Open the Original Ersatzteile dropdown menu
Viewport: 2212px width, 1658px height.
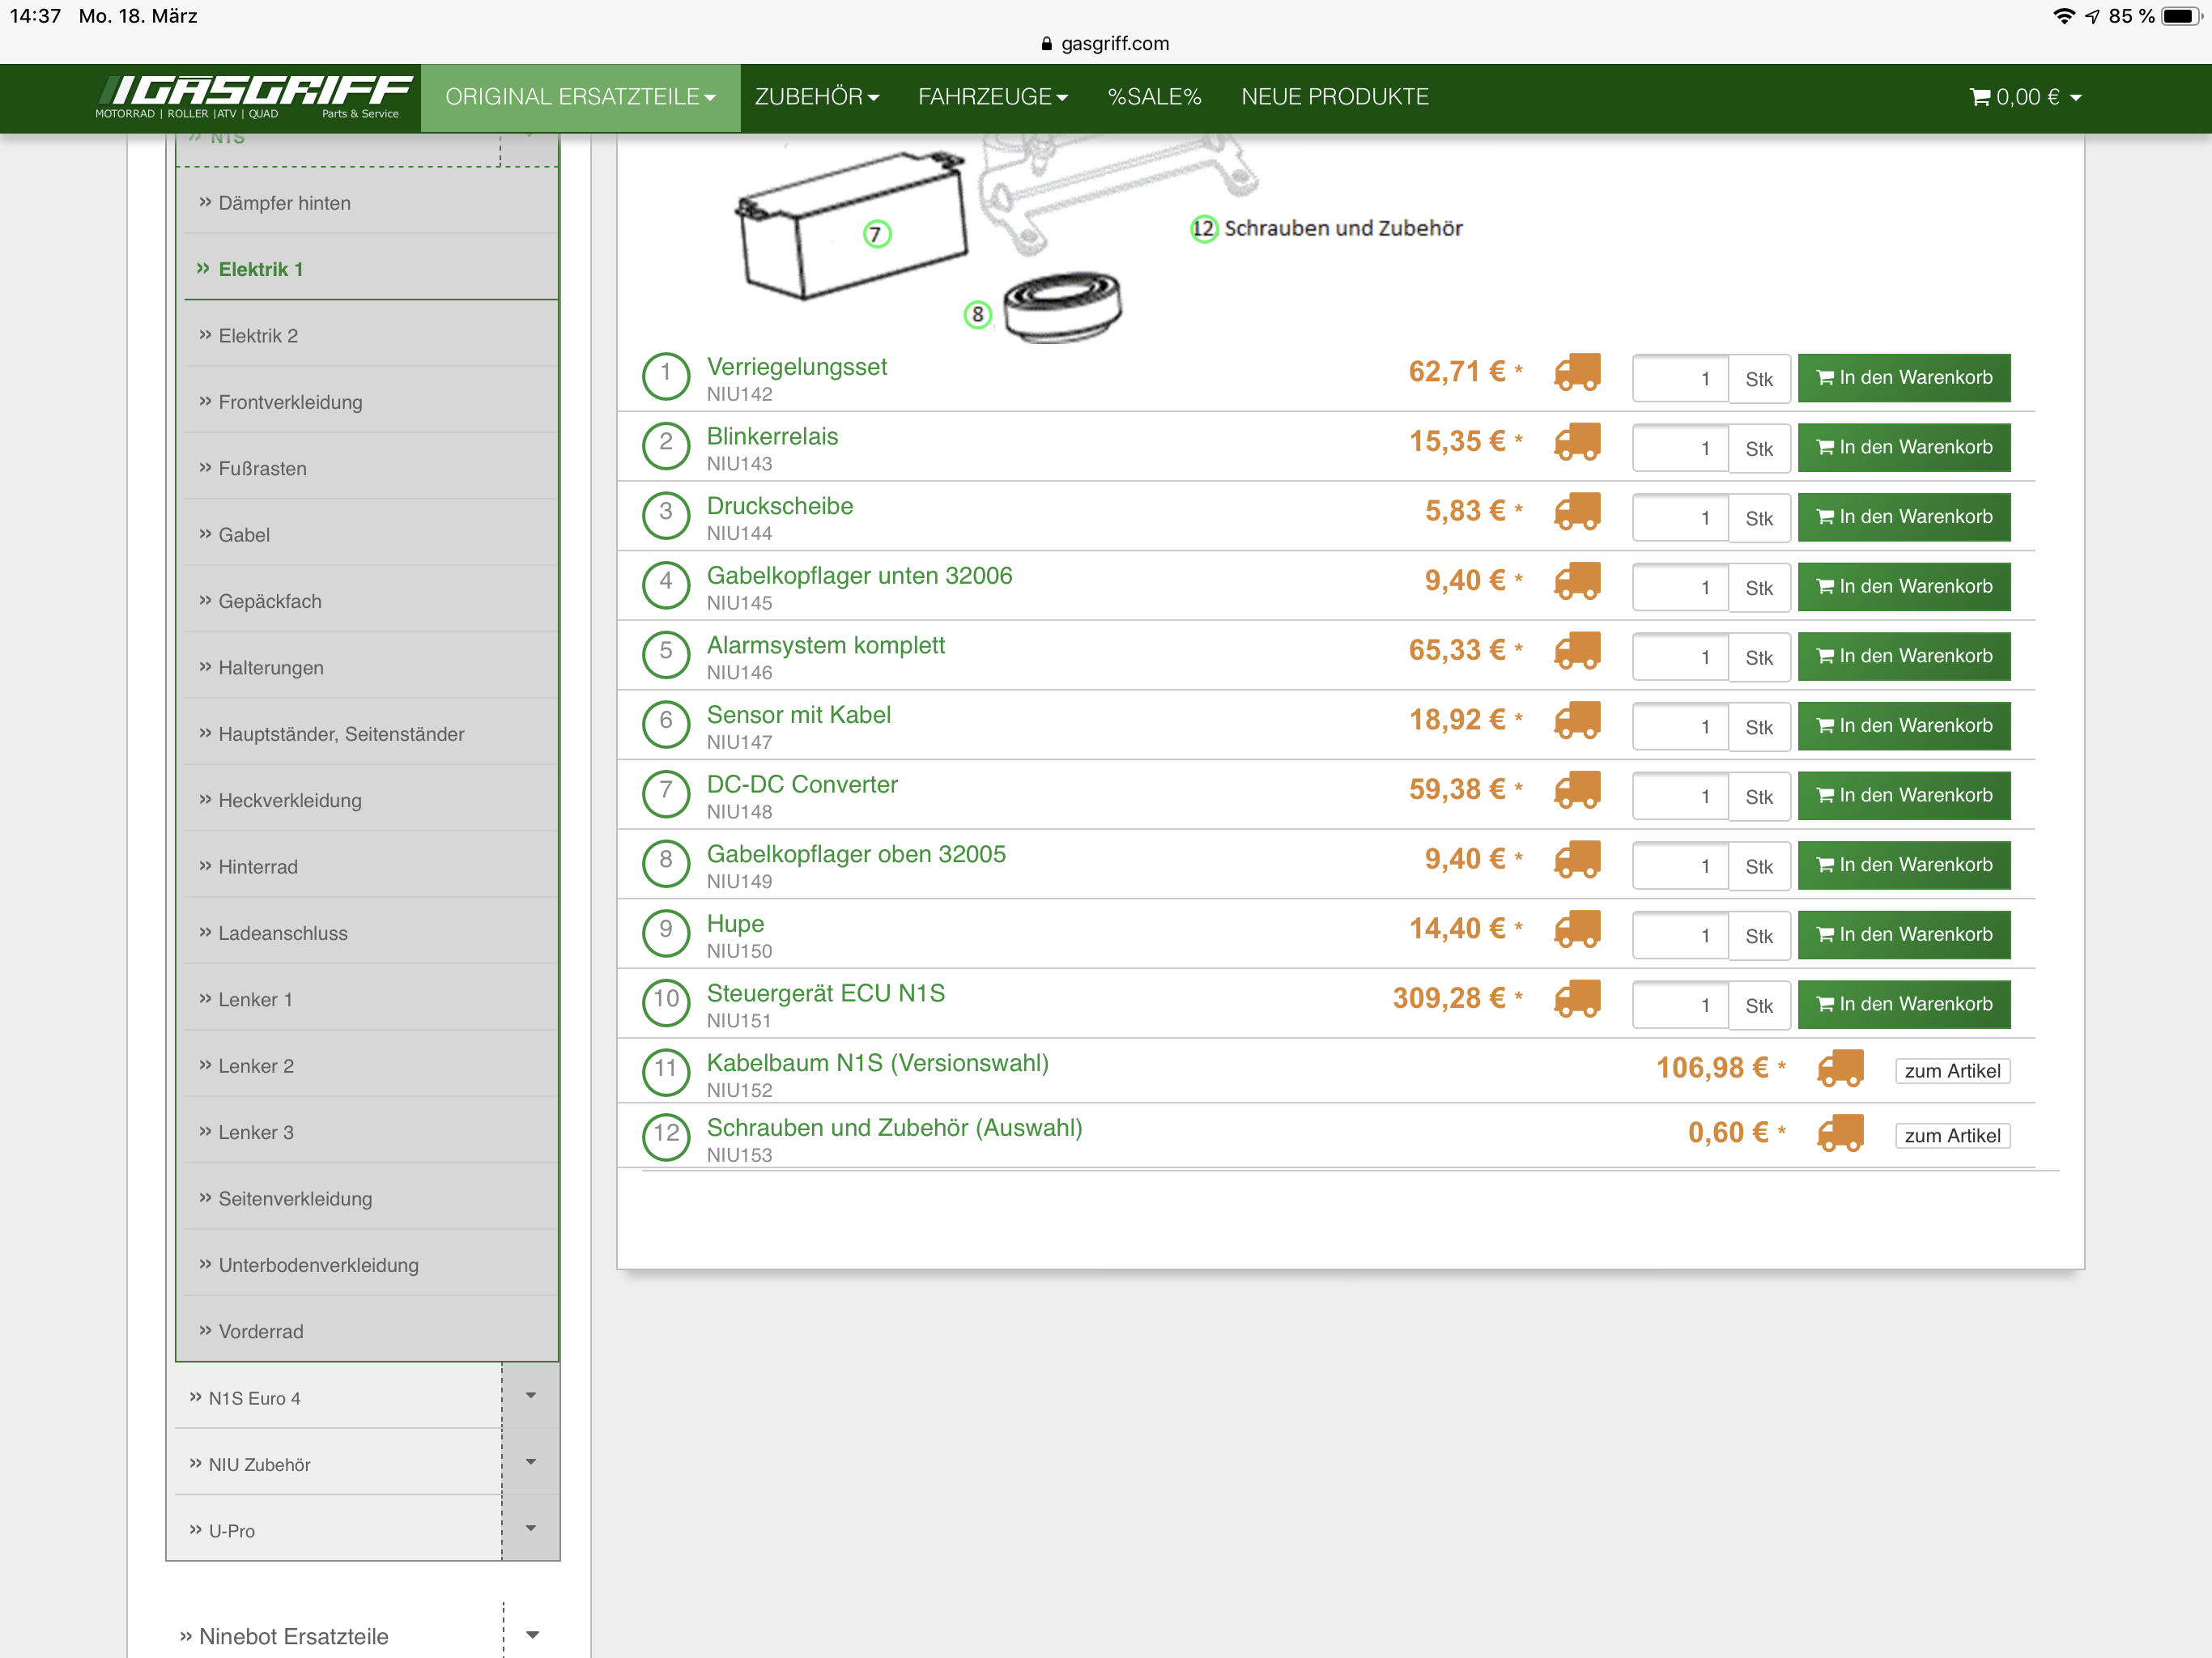click(580, 97)
